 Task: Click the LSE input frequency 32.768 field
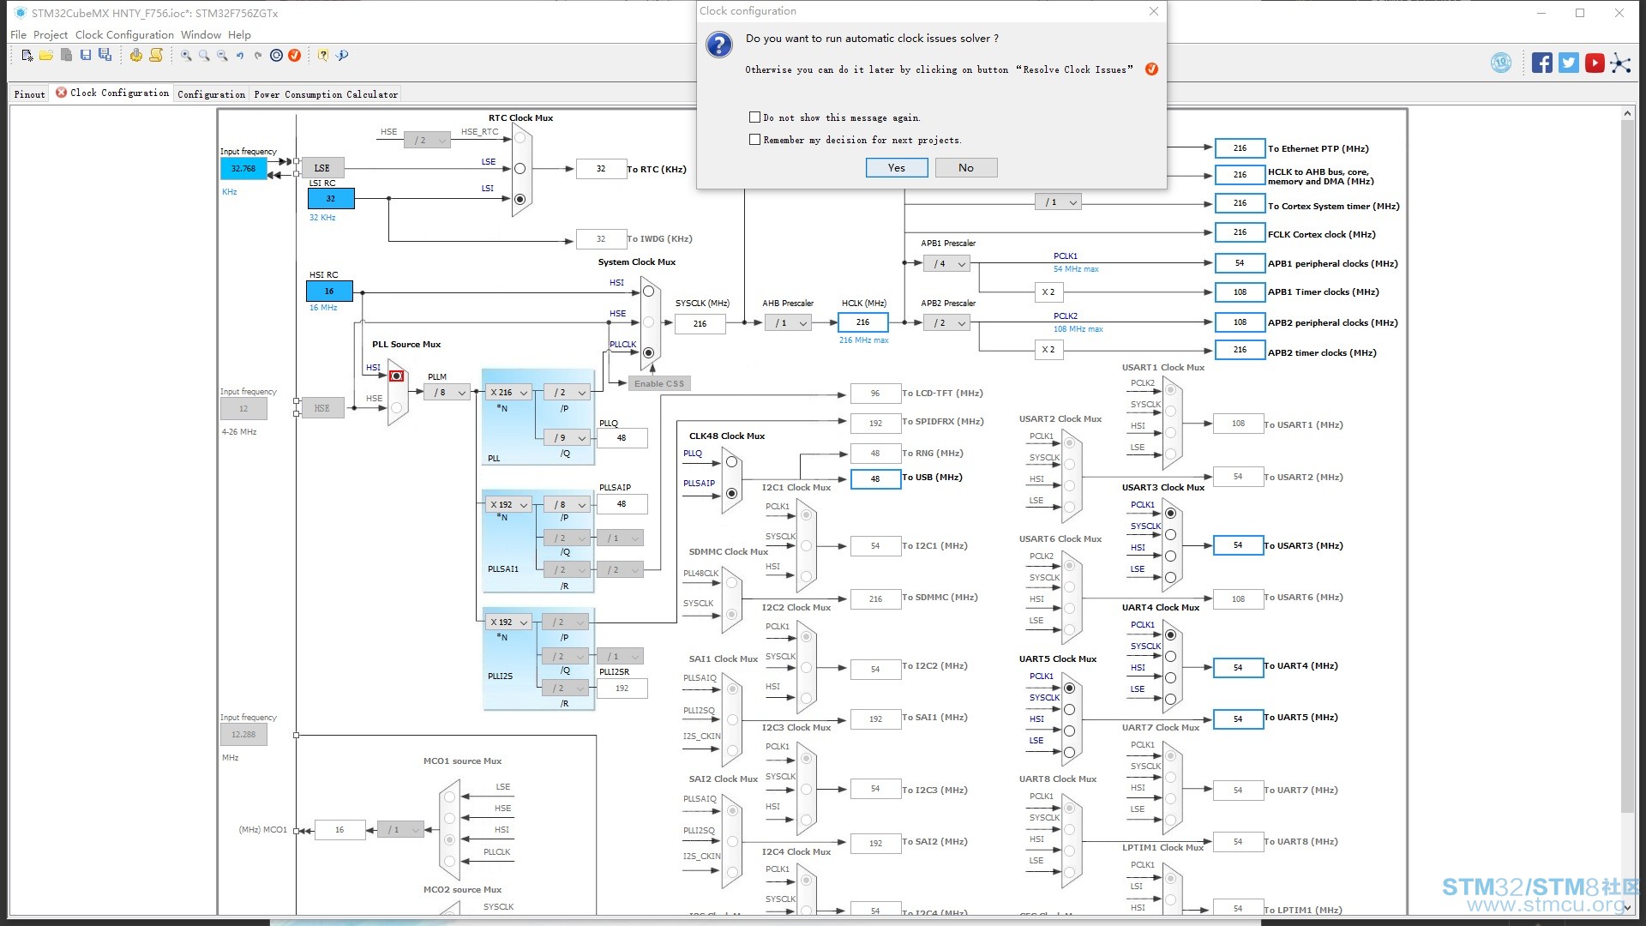point(243,169)
